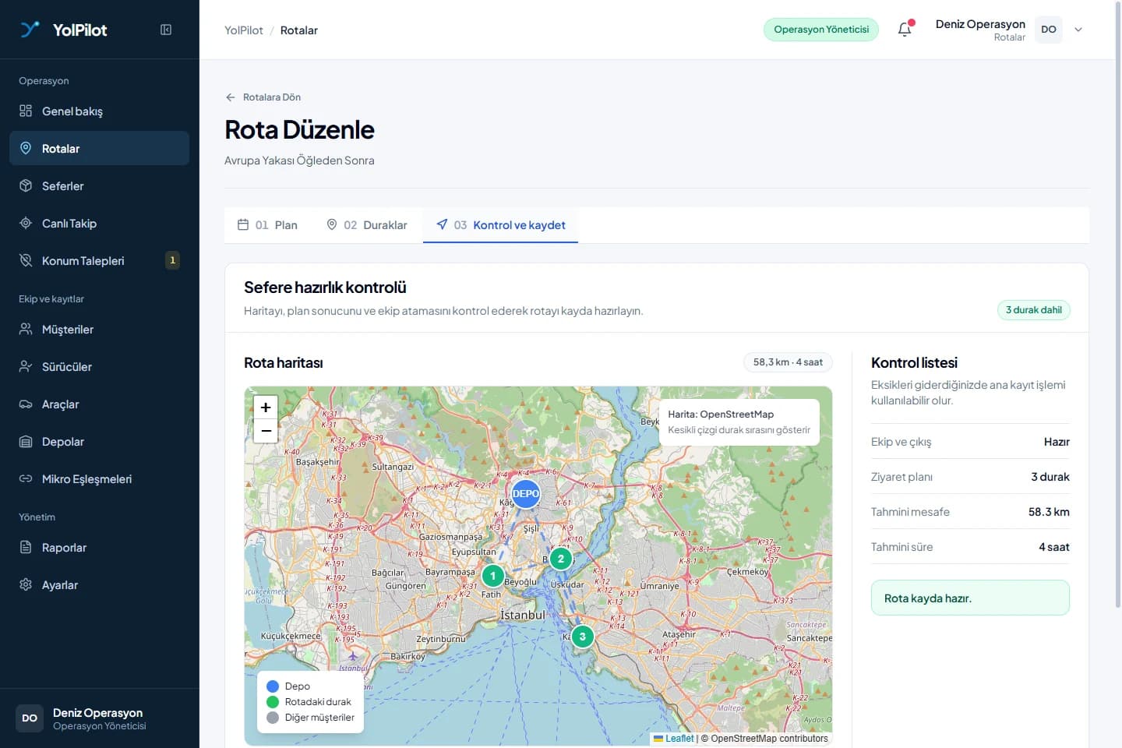Click the '3 durak dahil' badge
1122x748 pixels.
click(1034, 310)
